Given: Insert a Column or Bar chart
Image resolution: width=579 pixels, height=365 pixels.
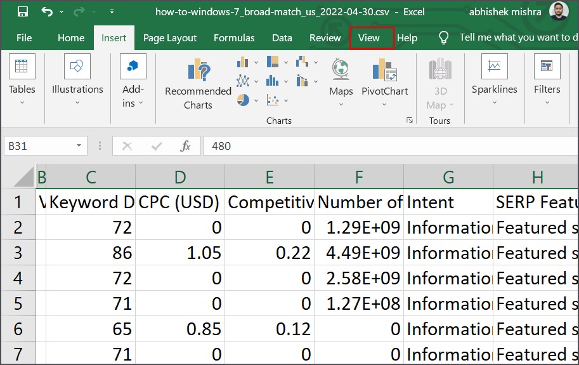Looking at the screenshot, I should pyautogui.click(x=243, y=62).
